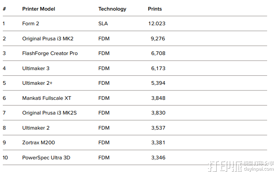Click the SLA technology cell

click(103, 24)
